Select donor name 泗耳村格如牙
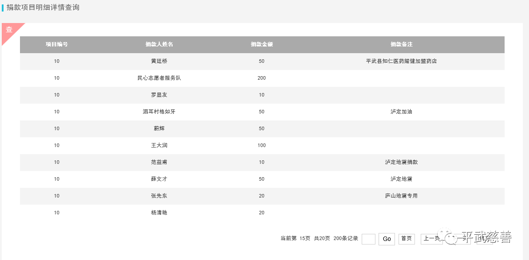529x260 pixels. (x=159, y=112)
